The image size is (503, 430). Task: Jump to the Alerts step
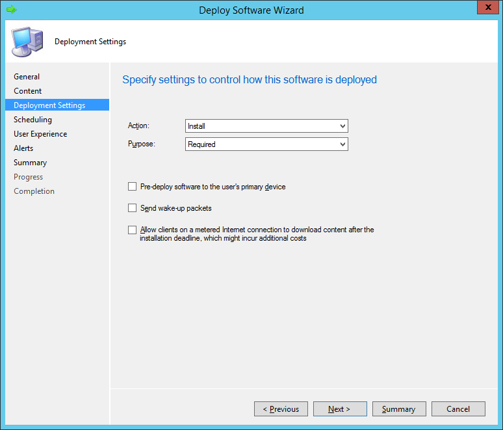(23, 148)
